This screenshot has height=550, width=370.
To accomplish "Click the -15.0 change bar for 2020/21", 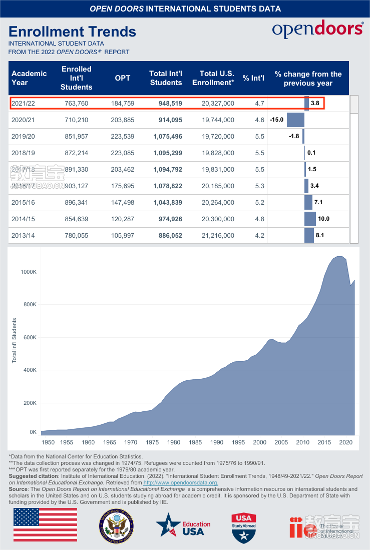I will point(295,120).
